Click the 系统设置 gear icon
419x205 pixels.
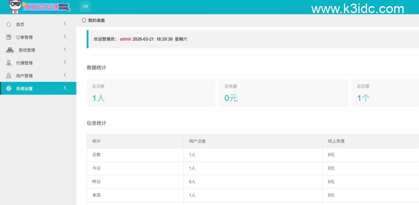point(9,88)
